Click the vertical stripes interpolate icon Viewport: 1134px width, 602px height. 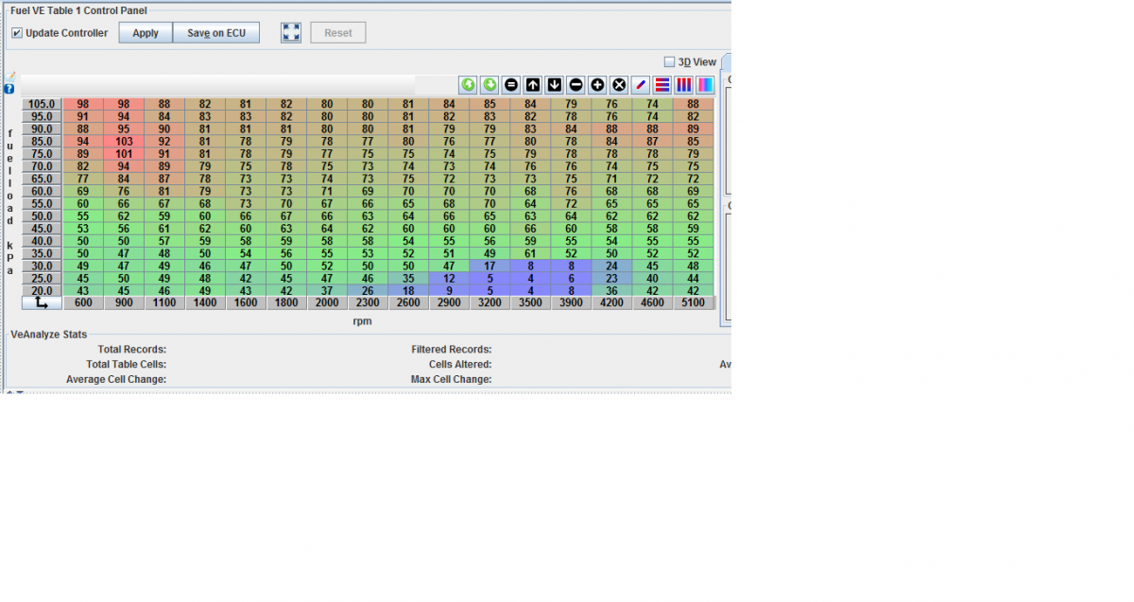(x=684, y=85)
